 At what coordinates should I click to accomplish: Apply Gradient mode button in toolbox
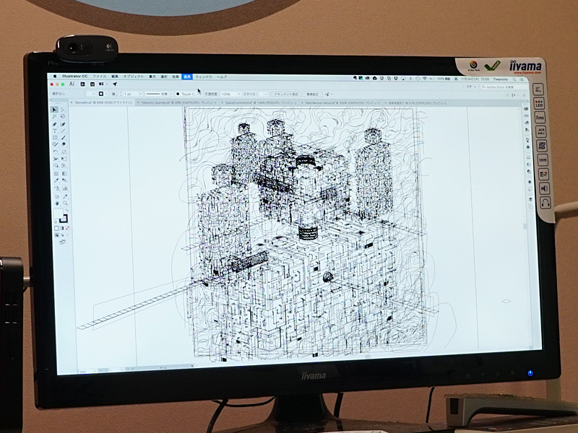pos(62,228)
